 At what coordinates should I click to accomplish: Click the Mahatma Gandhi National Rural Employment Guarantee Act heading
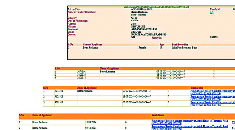tap(157, 7)
